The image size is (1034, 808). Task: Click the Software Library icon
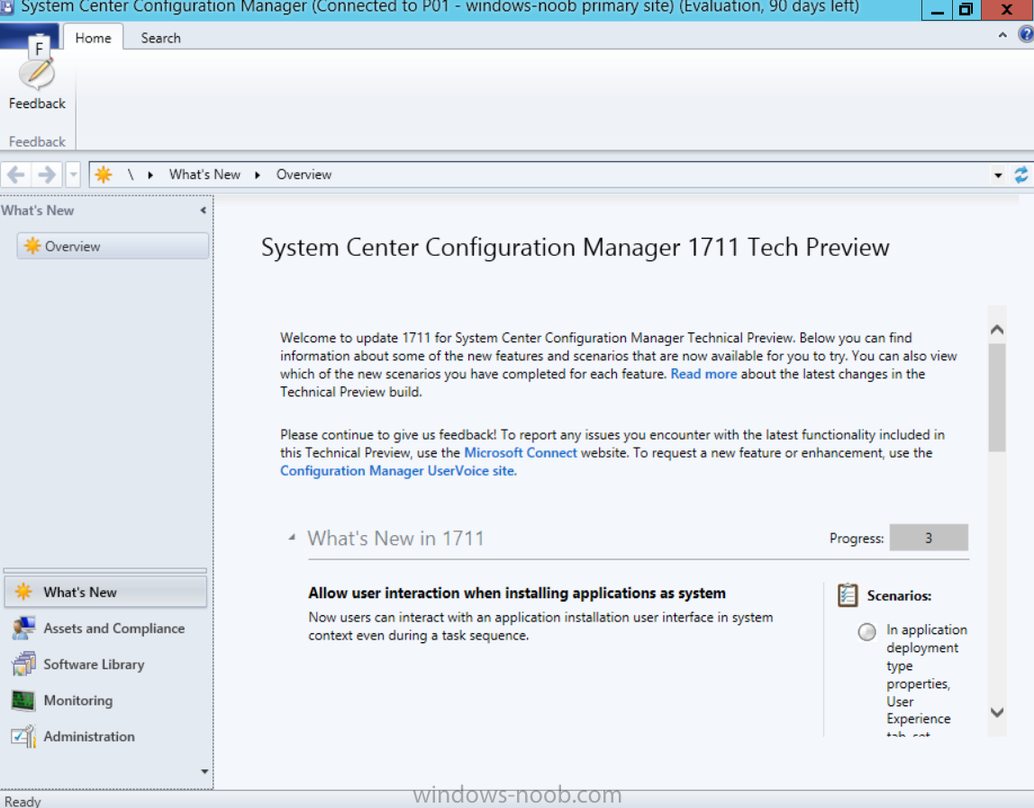tap(23, 664)
